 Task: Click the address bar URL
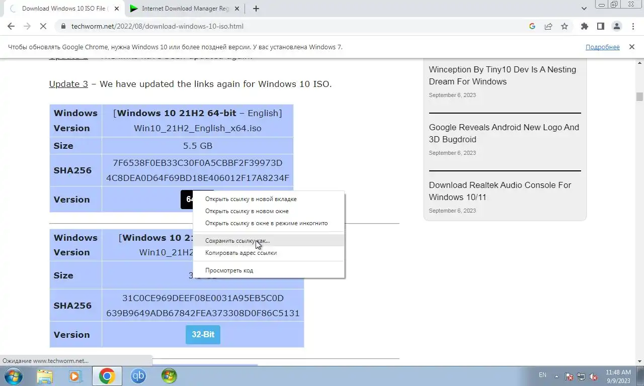[157, 26]
